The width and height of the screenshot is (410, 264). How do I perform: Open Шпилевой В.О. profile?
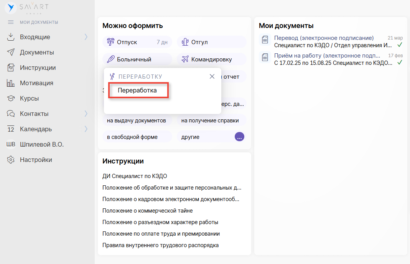(41, 145)
